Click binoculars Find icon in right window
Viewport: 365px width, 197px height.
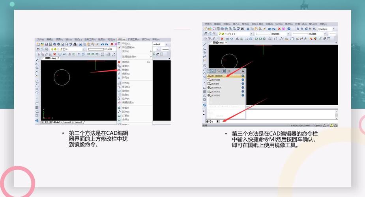(x=242, y=29)
